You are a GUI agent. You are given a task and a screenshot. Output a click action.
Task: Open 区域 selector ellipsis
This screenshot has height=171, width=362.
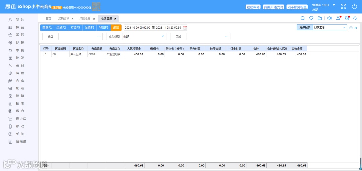coord(227,36)
